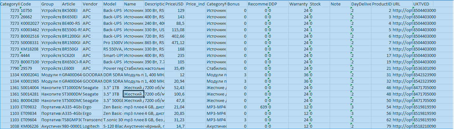The height and width of the screenshot is (129, 454).
Task: Click code cell S0008331
Action: click(x=30, y=43)
